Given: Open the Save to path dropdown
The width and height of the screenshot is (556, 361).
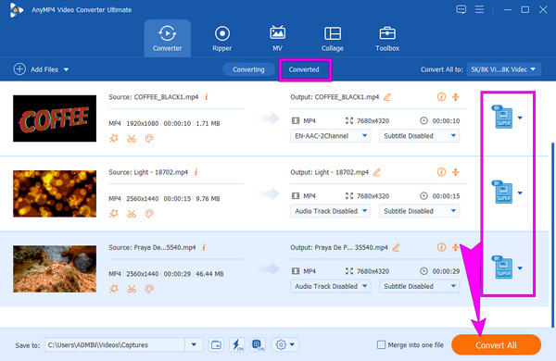Looking at the screenshot, I should (x=194, y=344).
